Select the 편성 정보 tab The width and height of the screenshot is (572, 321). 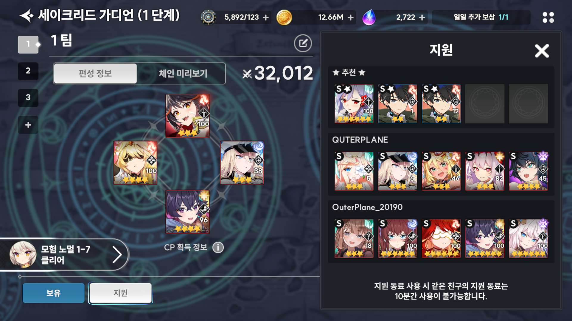click(95, 73)
